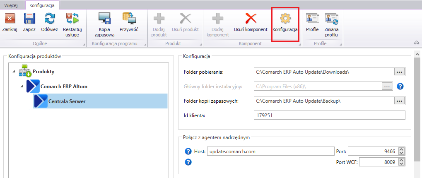The image size is (422, 178).
Task: Collapse the ribbon with chevron arrow
Action: [416, 43]
